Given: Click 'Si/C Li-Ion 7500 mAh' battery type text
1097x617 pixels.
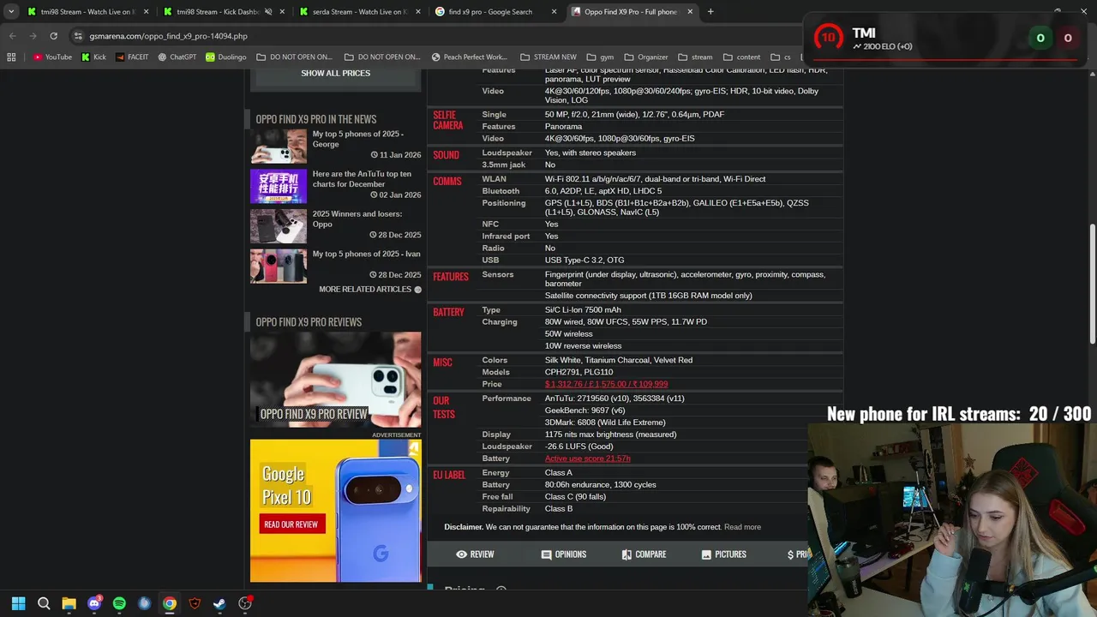Looking at the screenshot, I should click(583, 310).
